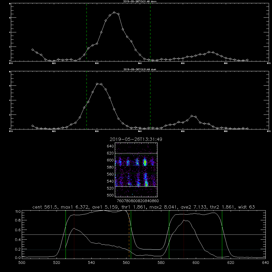Click the solid horizontal 0.5 line in bottom plot

point(144,234)
